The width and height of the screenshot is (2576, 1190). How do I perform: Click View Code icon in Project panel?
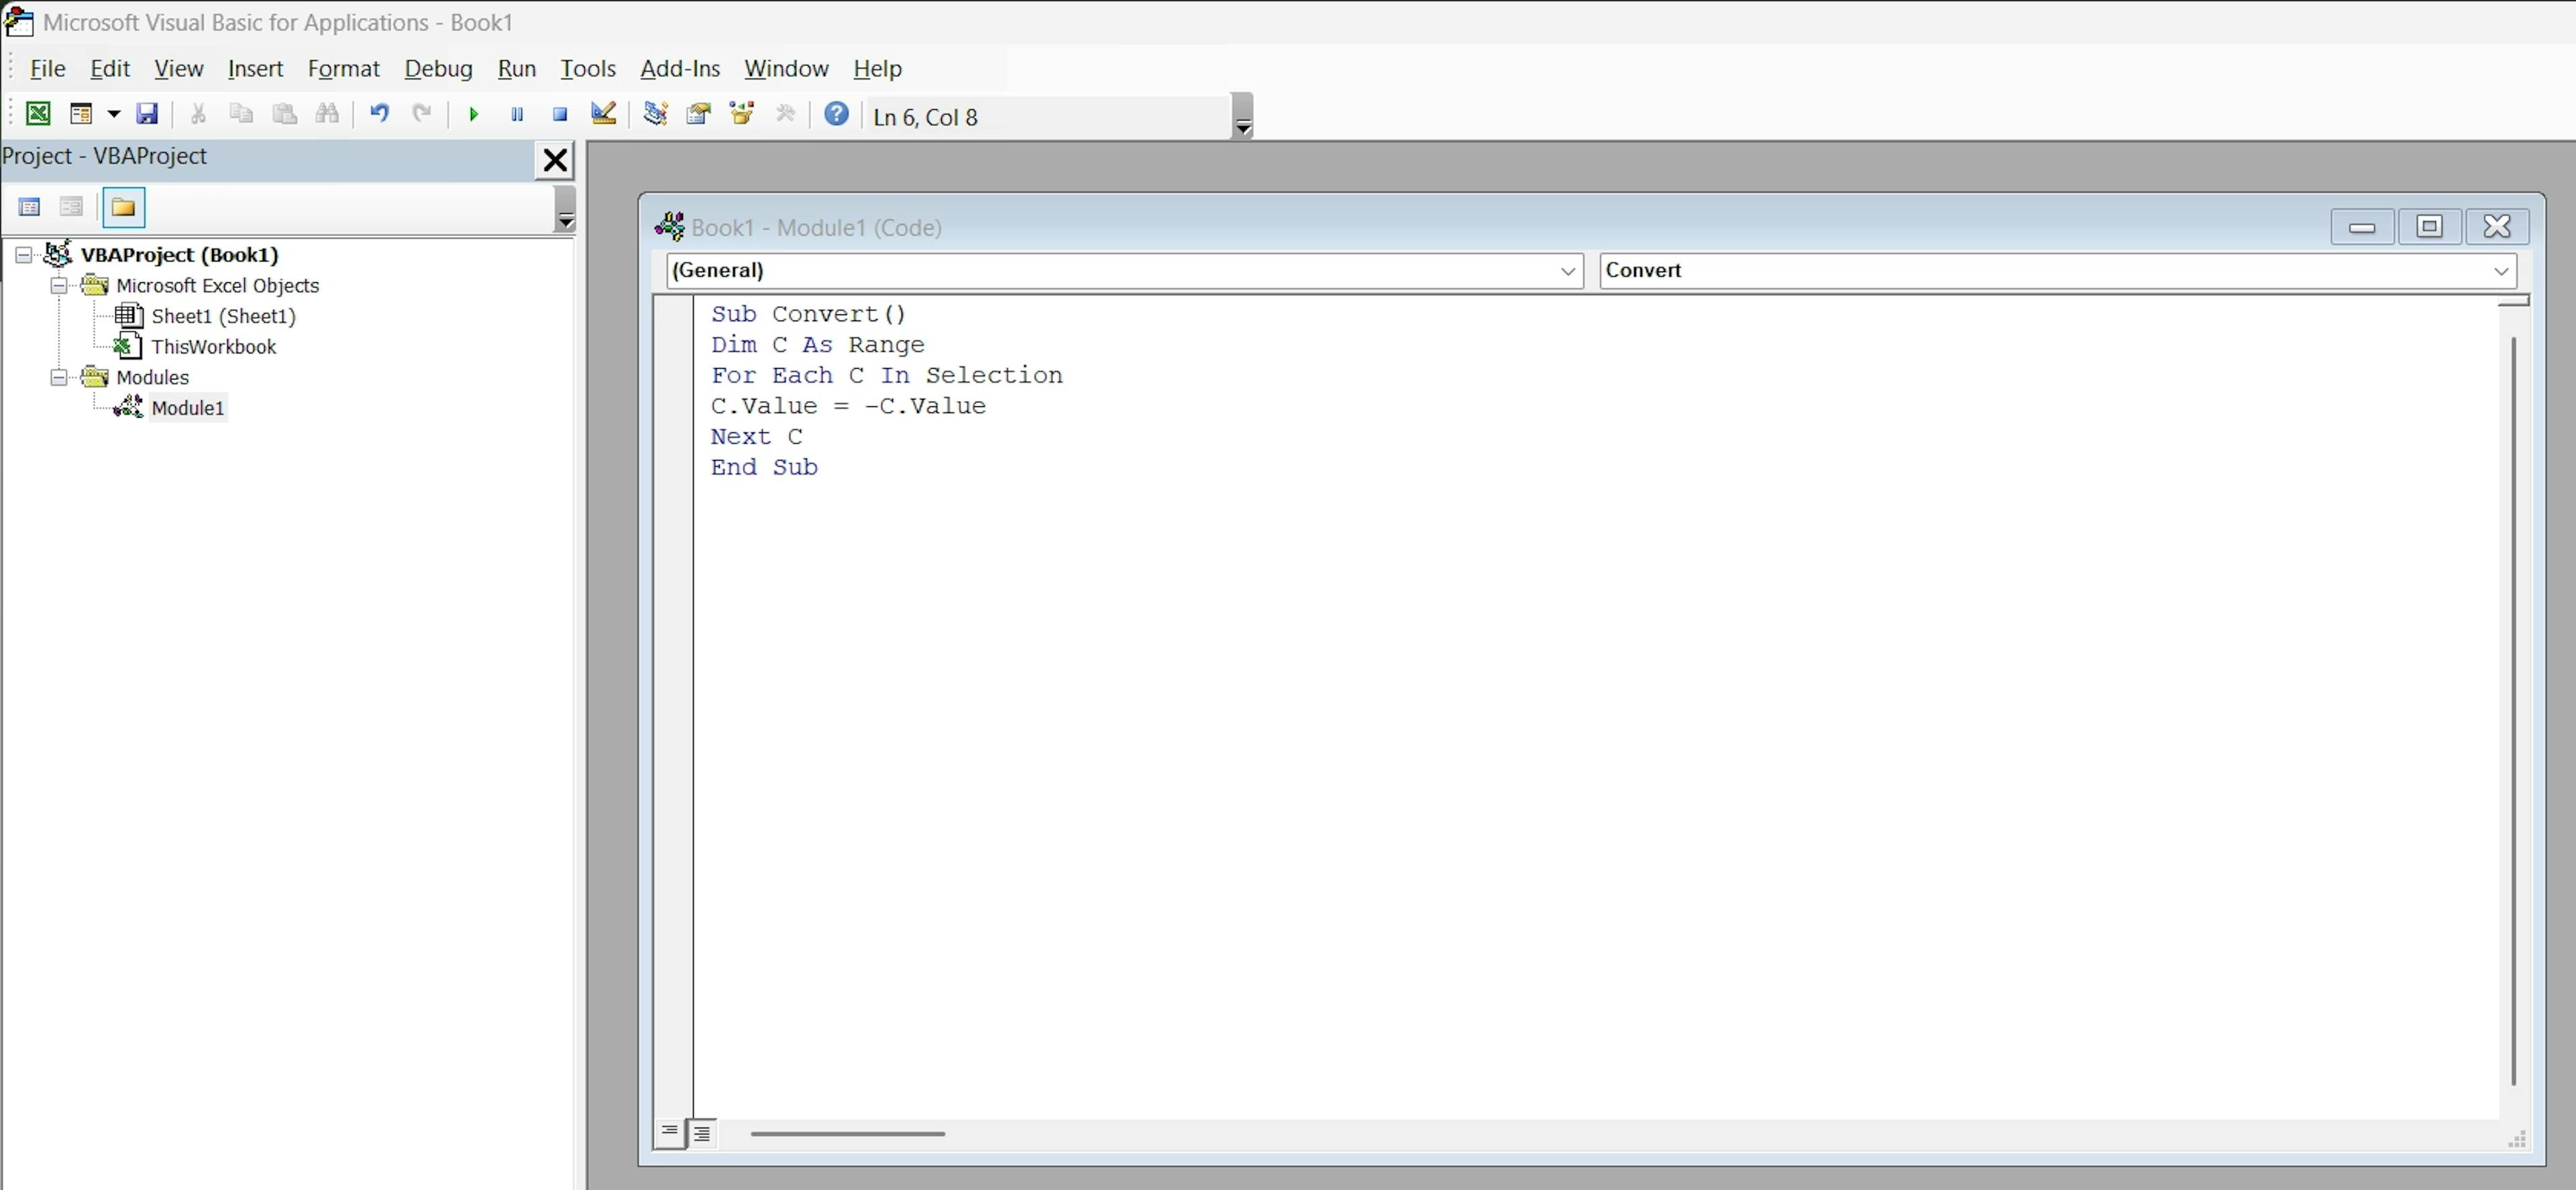point(30,207)
